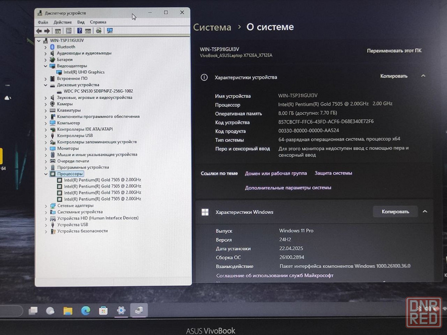Viewport: 447px width, 335px height.
Task: Open Домен или рабочая группа link
Action: [276, 173]
